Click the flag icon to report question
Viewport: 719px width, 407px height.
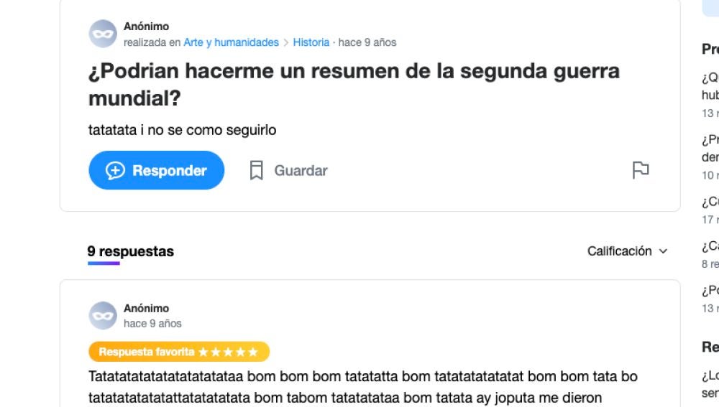coord(640,170)
